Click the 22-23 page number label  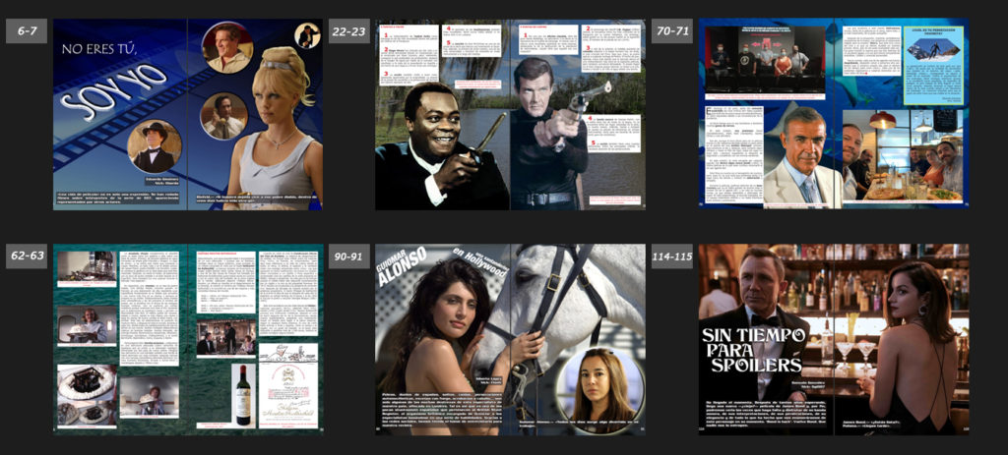pyautogui.click(x=349, y=30)
